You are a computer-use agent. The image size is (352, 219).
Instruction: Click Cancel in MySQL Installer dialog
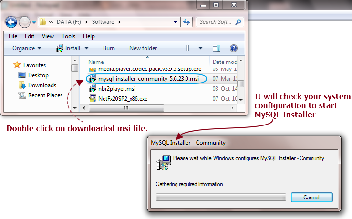[x=311, y=197]
